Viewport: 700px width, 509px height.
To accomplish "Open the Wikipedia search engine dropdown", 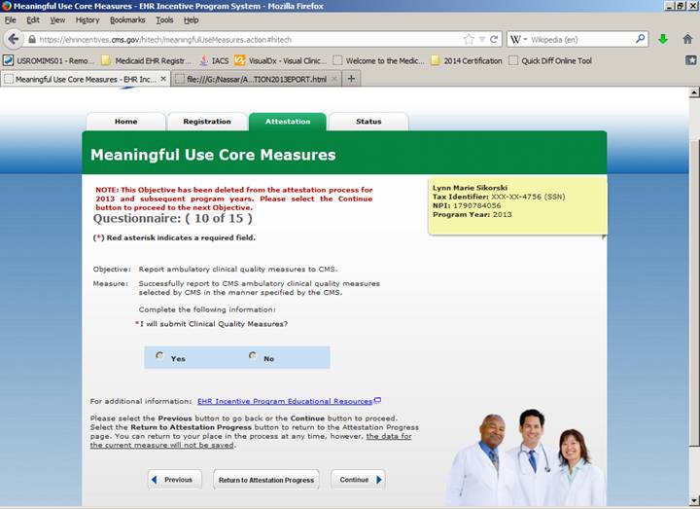I will coord(526,40).
